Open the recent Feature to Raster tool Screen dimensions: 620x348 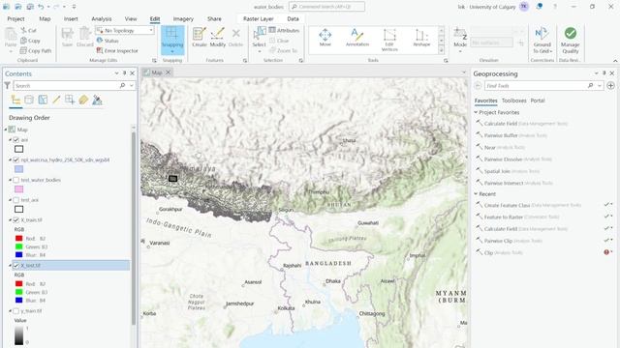point(504,217)
